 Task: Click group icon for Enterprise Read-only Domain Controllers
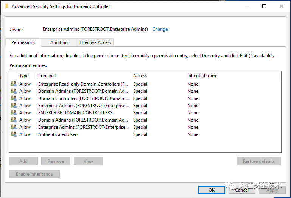(14, 84)
